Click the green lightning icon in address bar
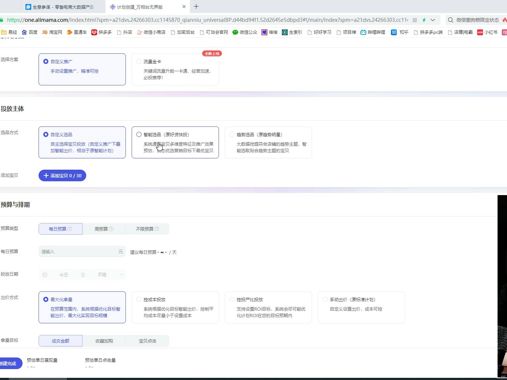This screenshot has height=380, width=507. click(x=424, y=20)
